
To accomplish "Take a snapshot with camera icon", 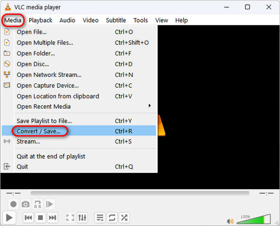I will (x=26, y=204).
